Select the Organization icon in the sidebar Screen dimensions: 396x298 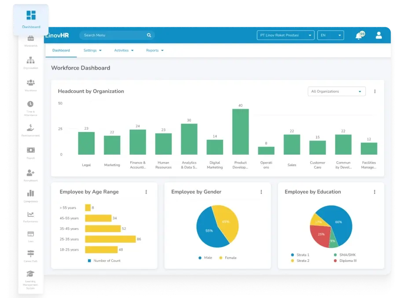[30, 61]
